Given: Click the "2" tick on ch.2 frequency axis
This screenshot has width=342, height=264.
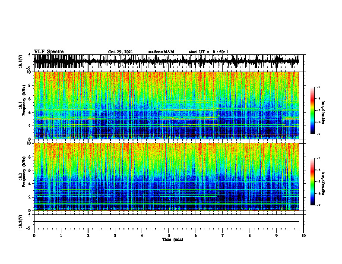Looking at the screenshot, I should (30, 197).
